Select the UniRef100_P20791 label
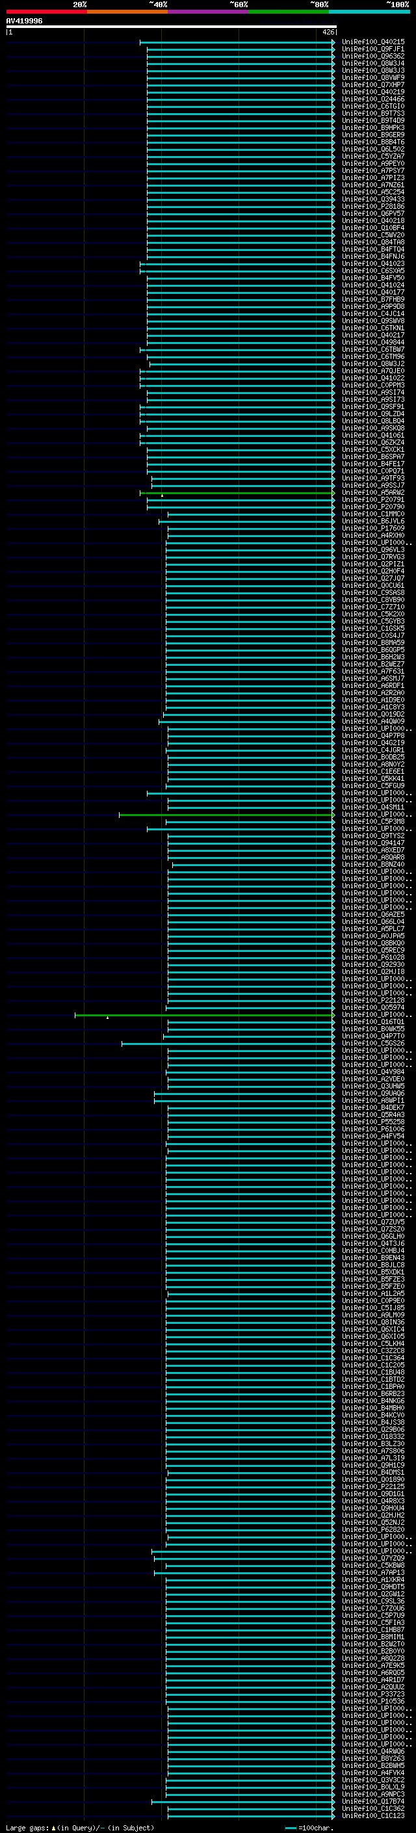 [373, 499]
